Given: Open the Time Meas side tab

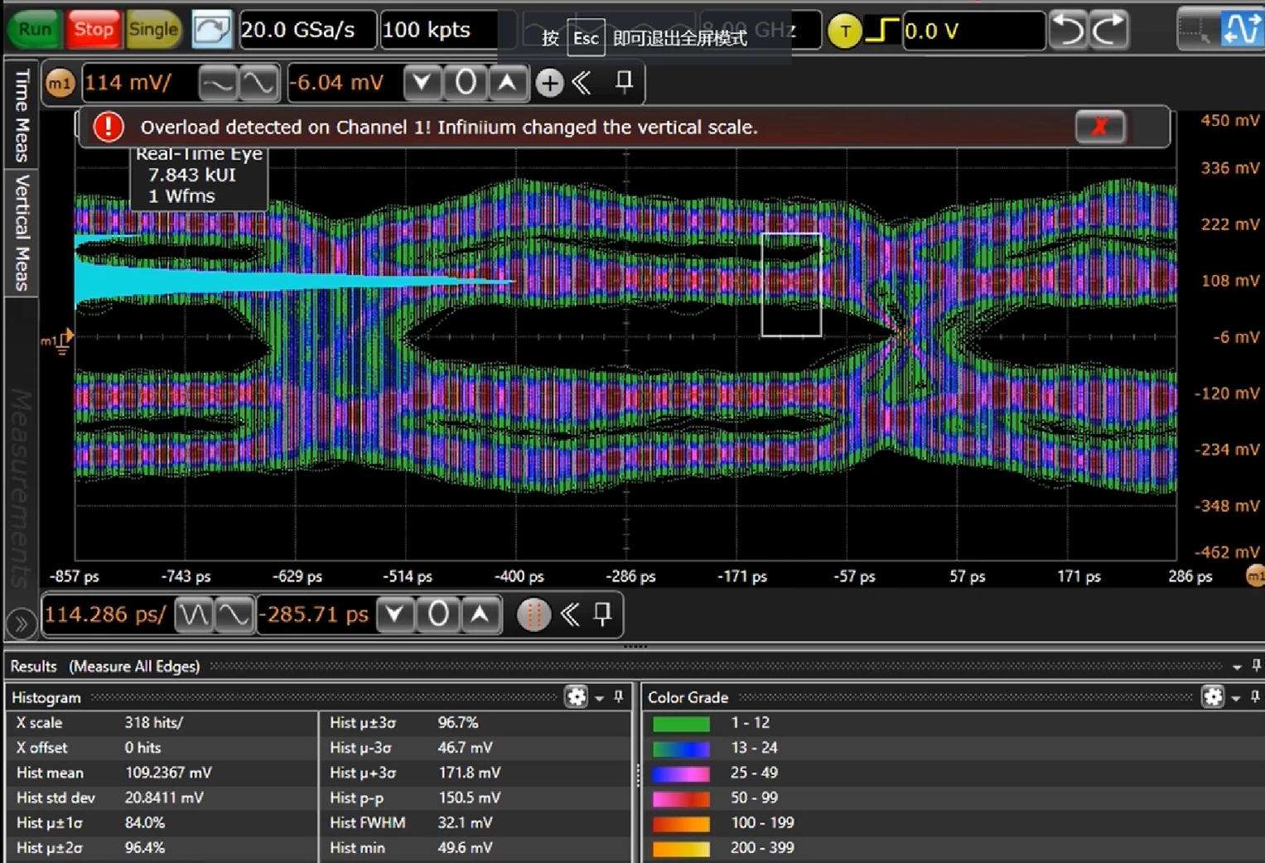Looking at the screenshot, I should click(22, 115).
